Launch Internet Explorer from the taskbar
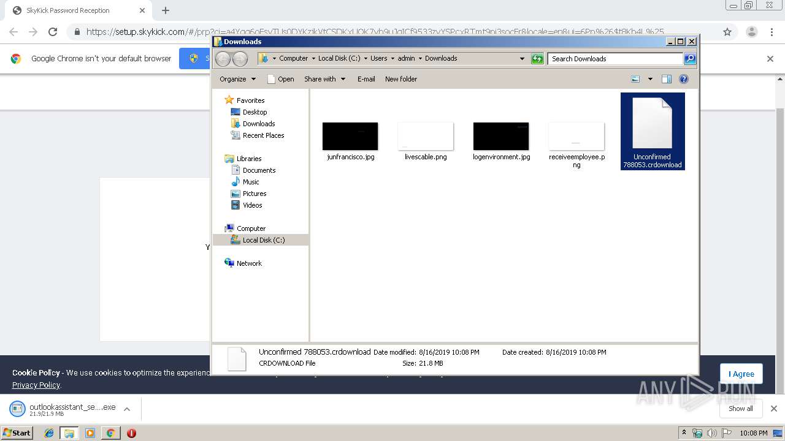This screenshot has width=785, height=441. 49,433
